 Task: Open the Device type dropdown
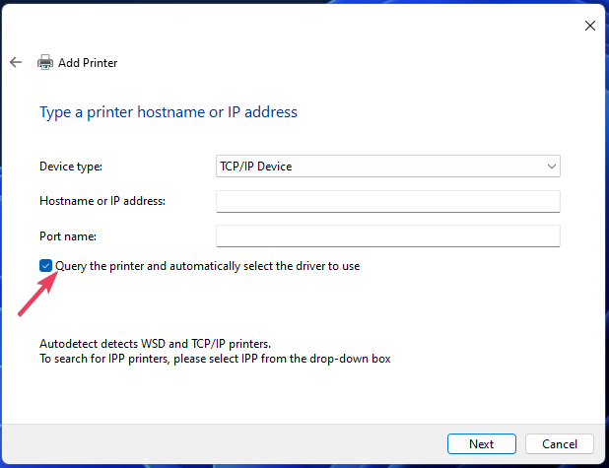(x=388, y=167)
